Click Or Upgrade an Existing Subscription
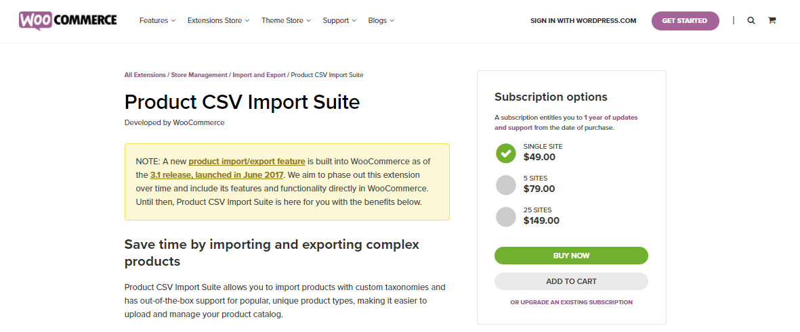800x332 pixels. coord(571,302)
